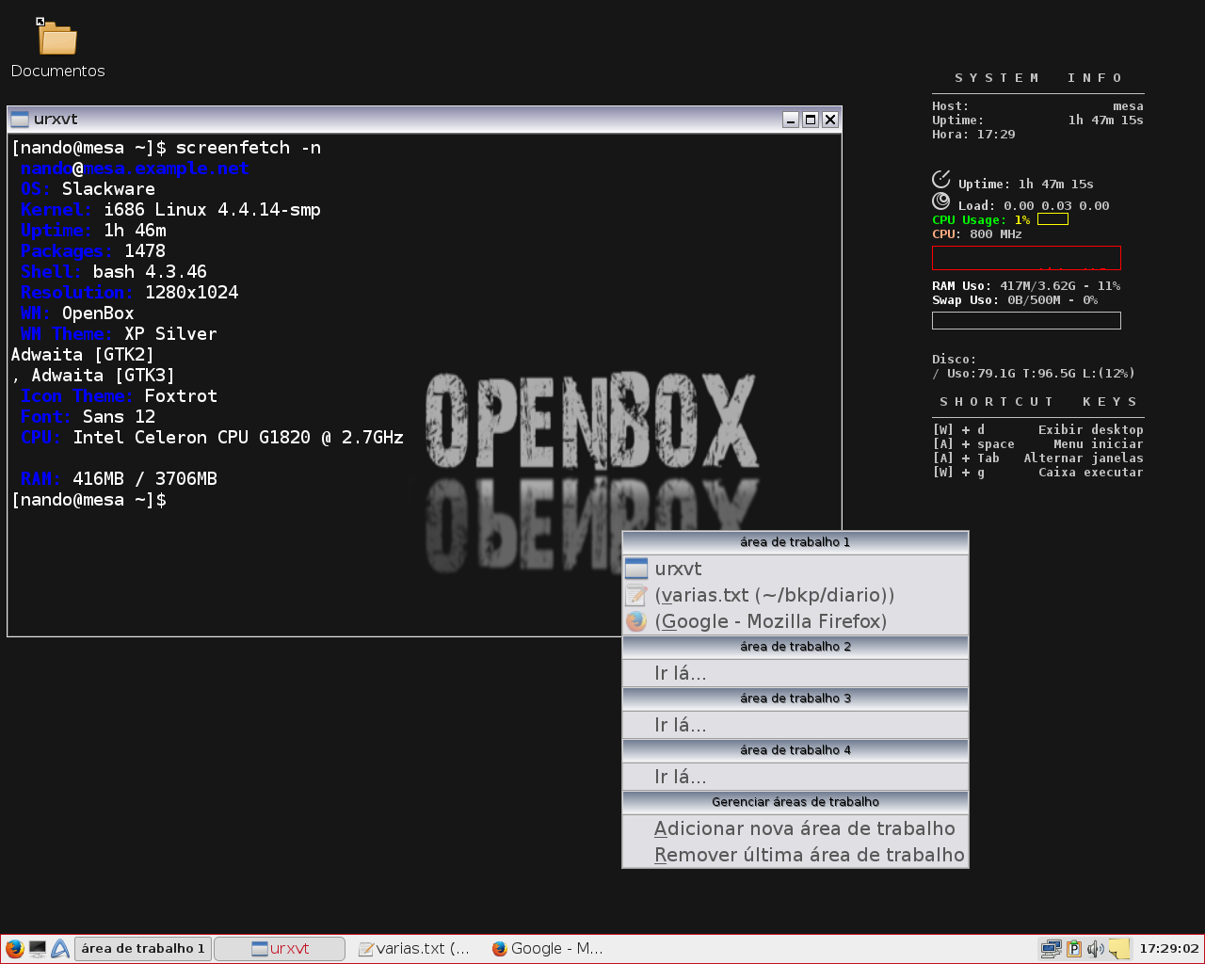
Task: Click 'Ir lá...' under área de trabalho 3
Action: click(795, 725)
